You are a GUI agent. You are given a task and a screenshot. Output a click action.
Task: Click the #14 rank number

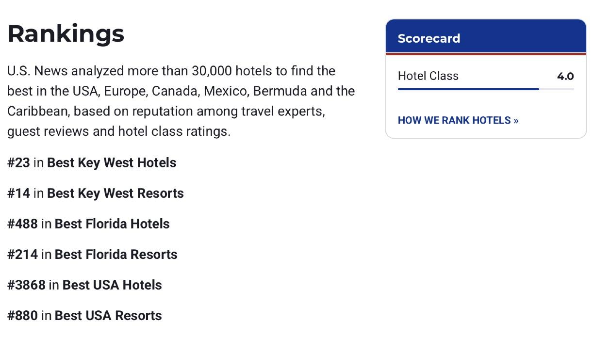point(18,193)
